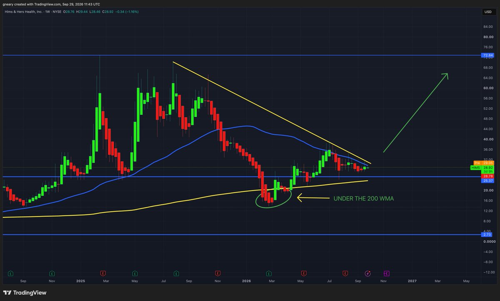
Task: Click red earnings marker above Nov 2025 label
Action: [x=217, y=273]
